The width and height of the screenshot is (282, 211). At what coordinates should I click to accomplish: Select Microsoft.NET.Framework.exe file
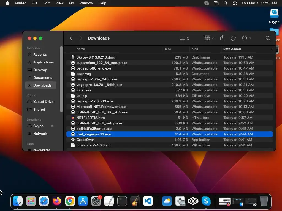[170, 107]
